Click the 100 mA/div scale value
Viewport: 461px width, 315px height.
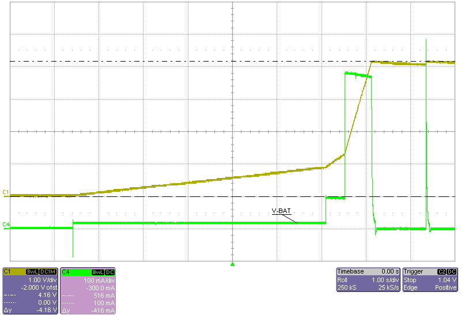coord(99,280)
